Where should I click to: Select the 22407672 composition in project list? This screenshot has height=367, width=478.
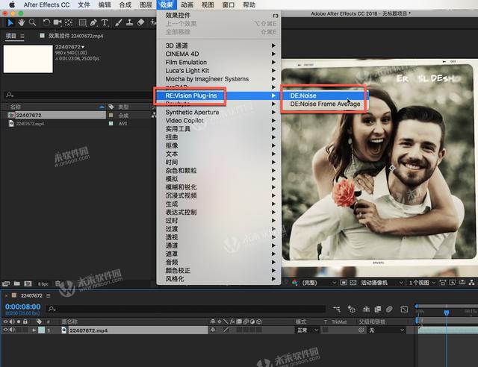[30, 116]
